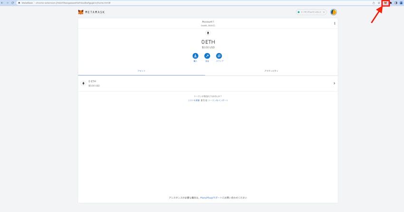The height and width of the screenshot is (212, 404).
Task: Click the MetaMask fox logo
Action: click(81, 12)
